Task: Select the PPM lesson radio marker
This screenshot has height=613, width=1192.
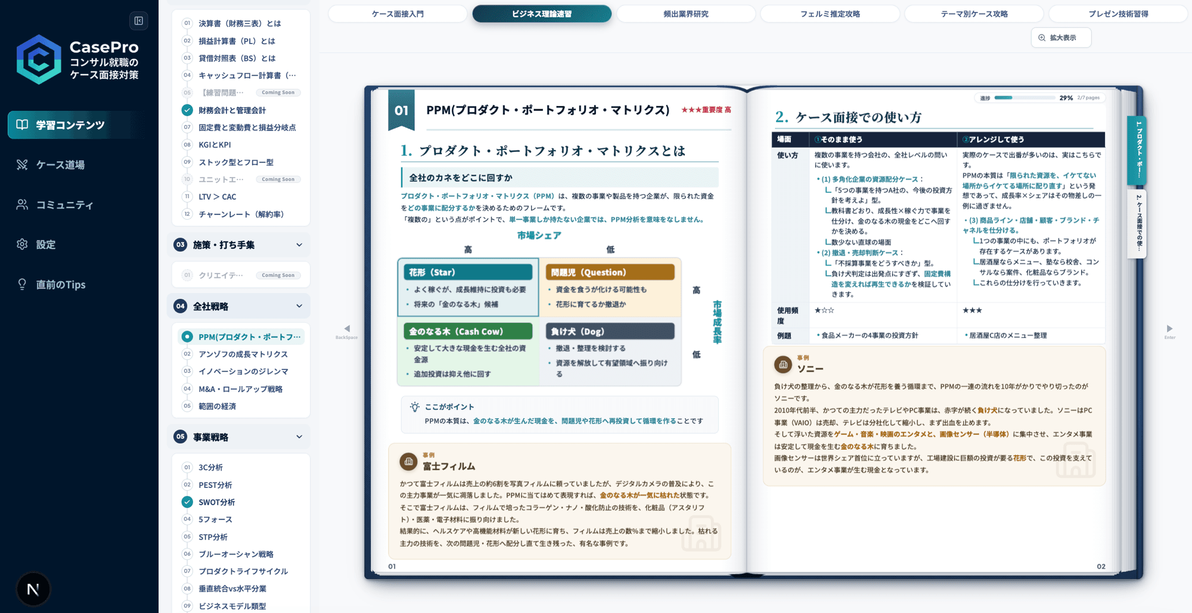Action: [187, 337]
